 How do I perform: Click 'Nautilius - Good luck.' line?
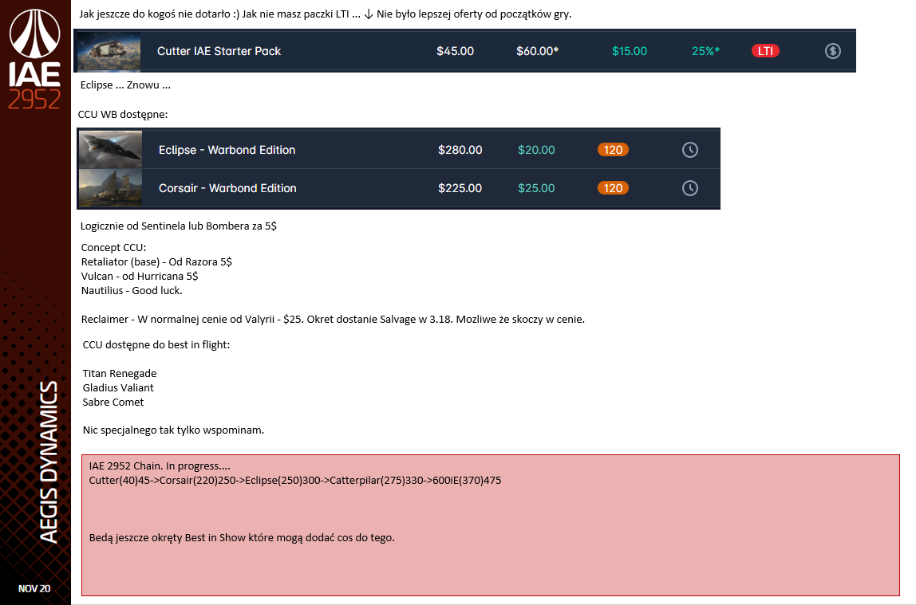[x=132, y=290]
